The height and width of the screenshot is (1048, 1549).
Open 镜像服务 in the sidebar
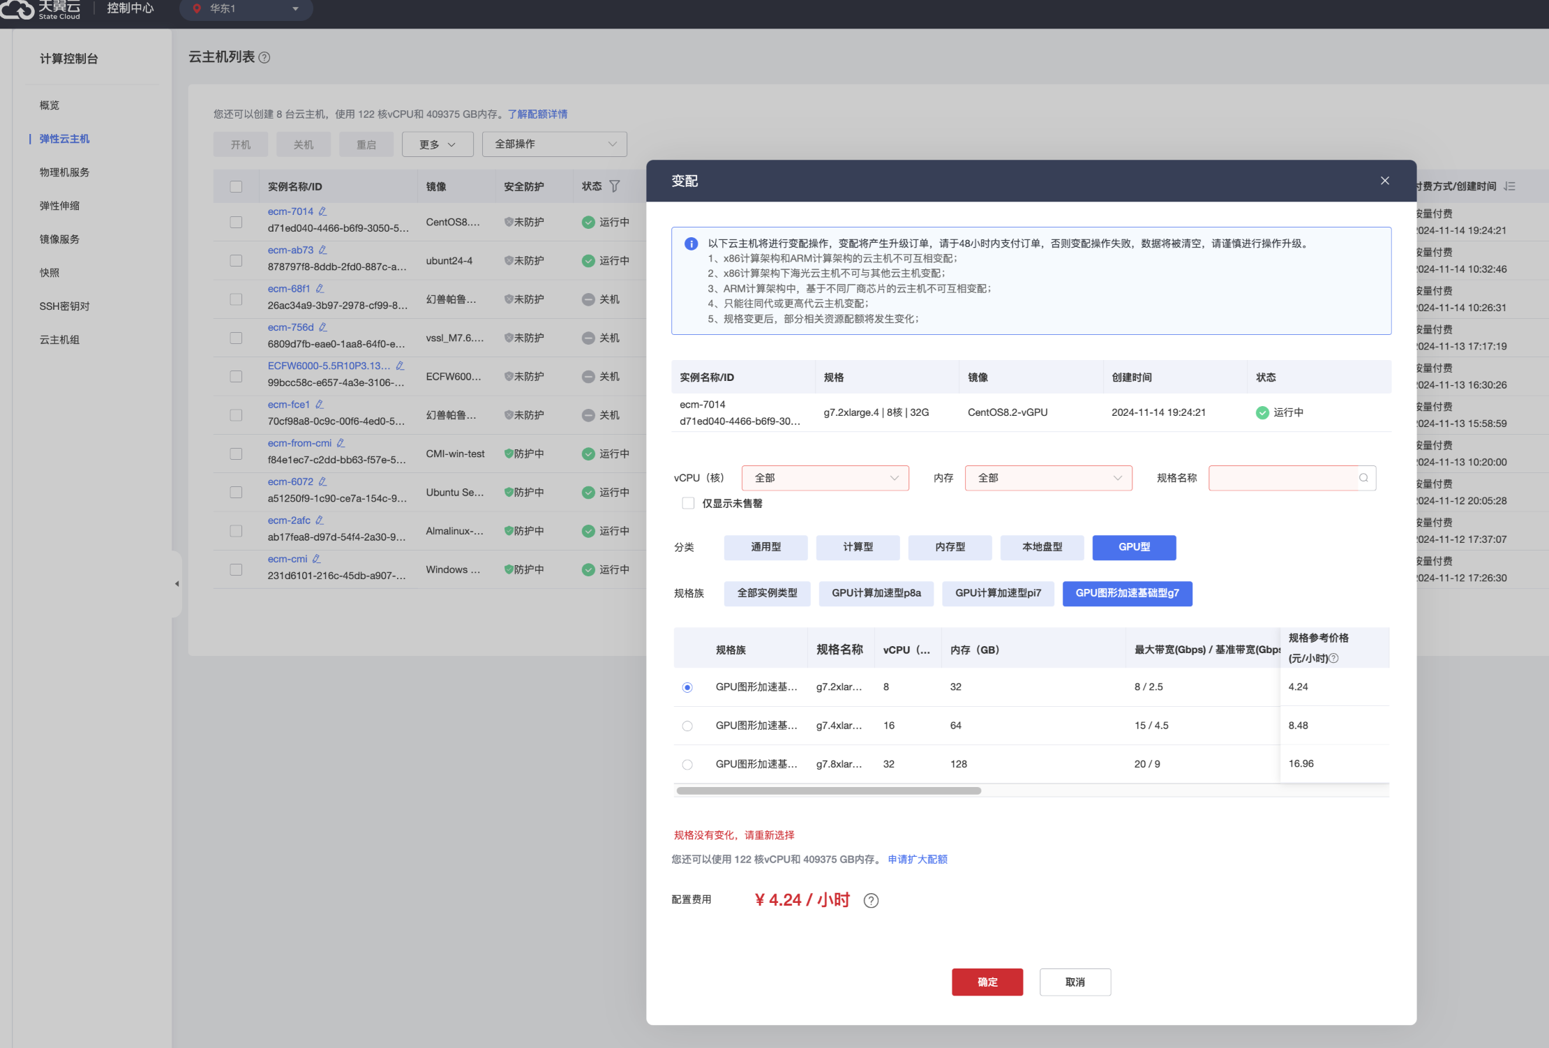click(x=59, y=239)
